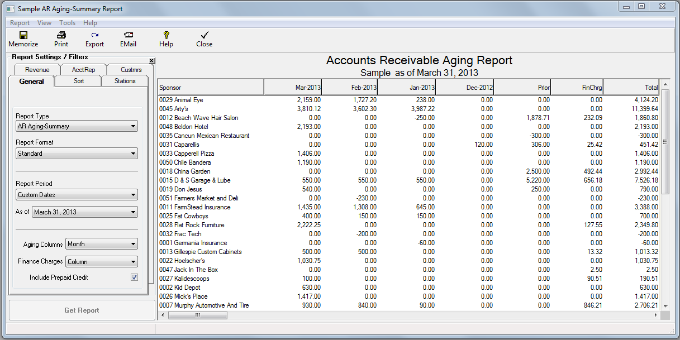Select the 0019 Don Jesus row
The width and height of the screenshot is (680, 340).
pyautogui.click(x=409, y=189)
